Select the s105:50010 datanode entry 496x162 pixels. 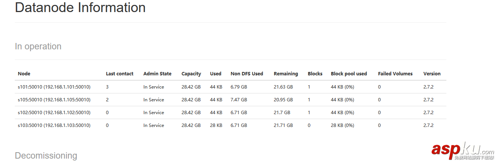pyautogui.click(x=54, y=100)
